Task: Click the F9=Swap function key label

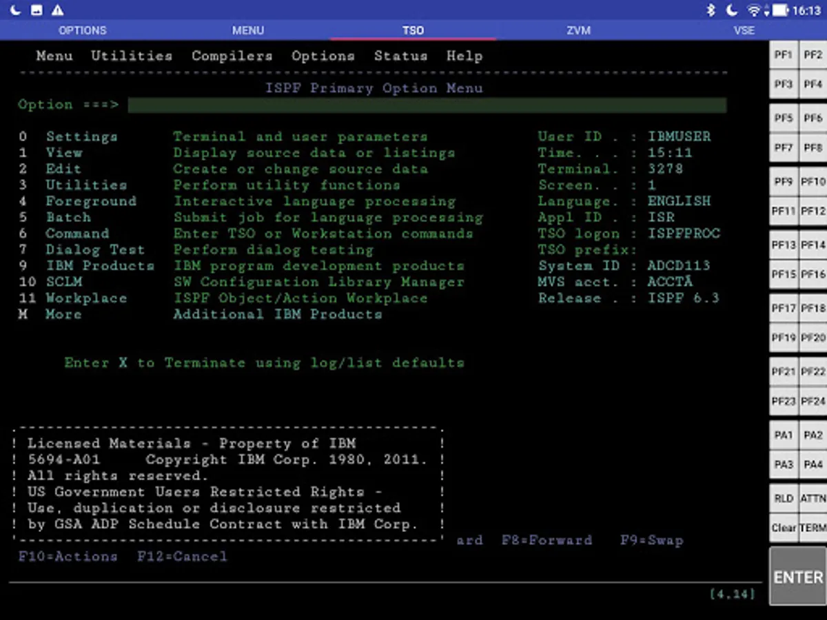Action: [x=651, y=540]
